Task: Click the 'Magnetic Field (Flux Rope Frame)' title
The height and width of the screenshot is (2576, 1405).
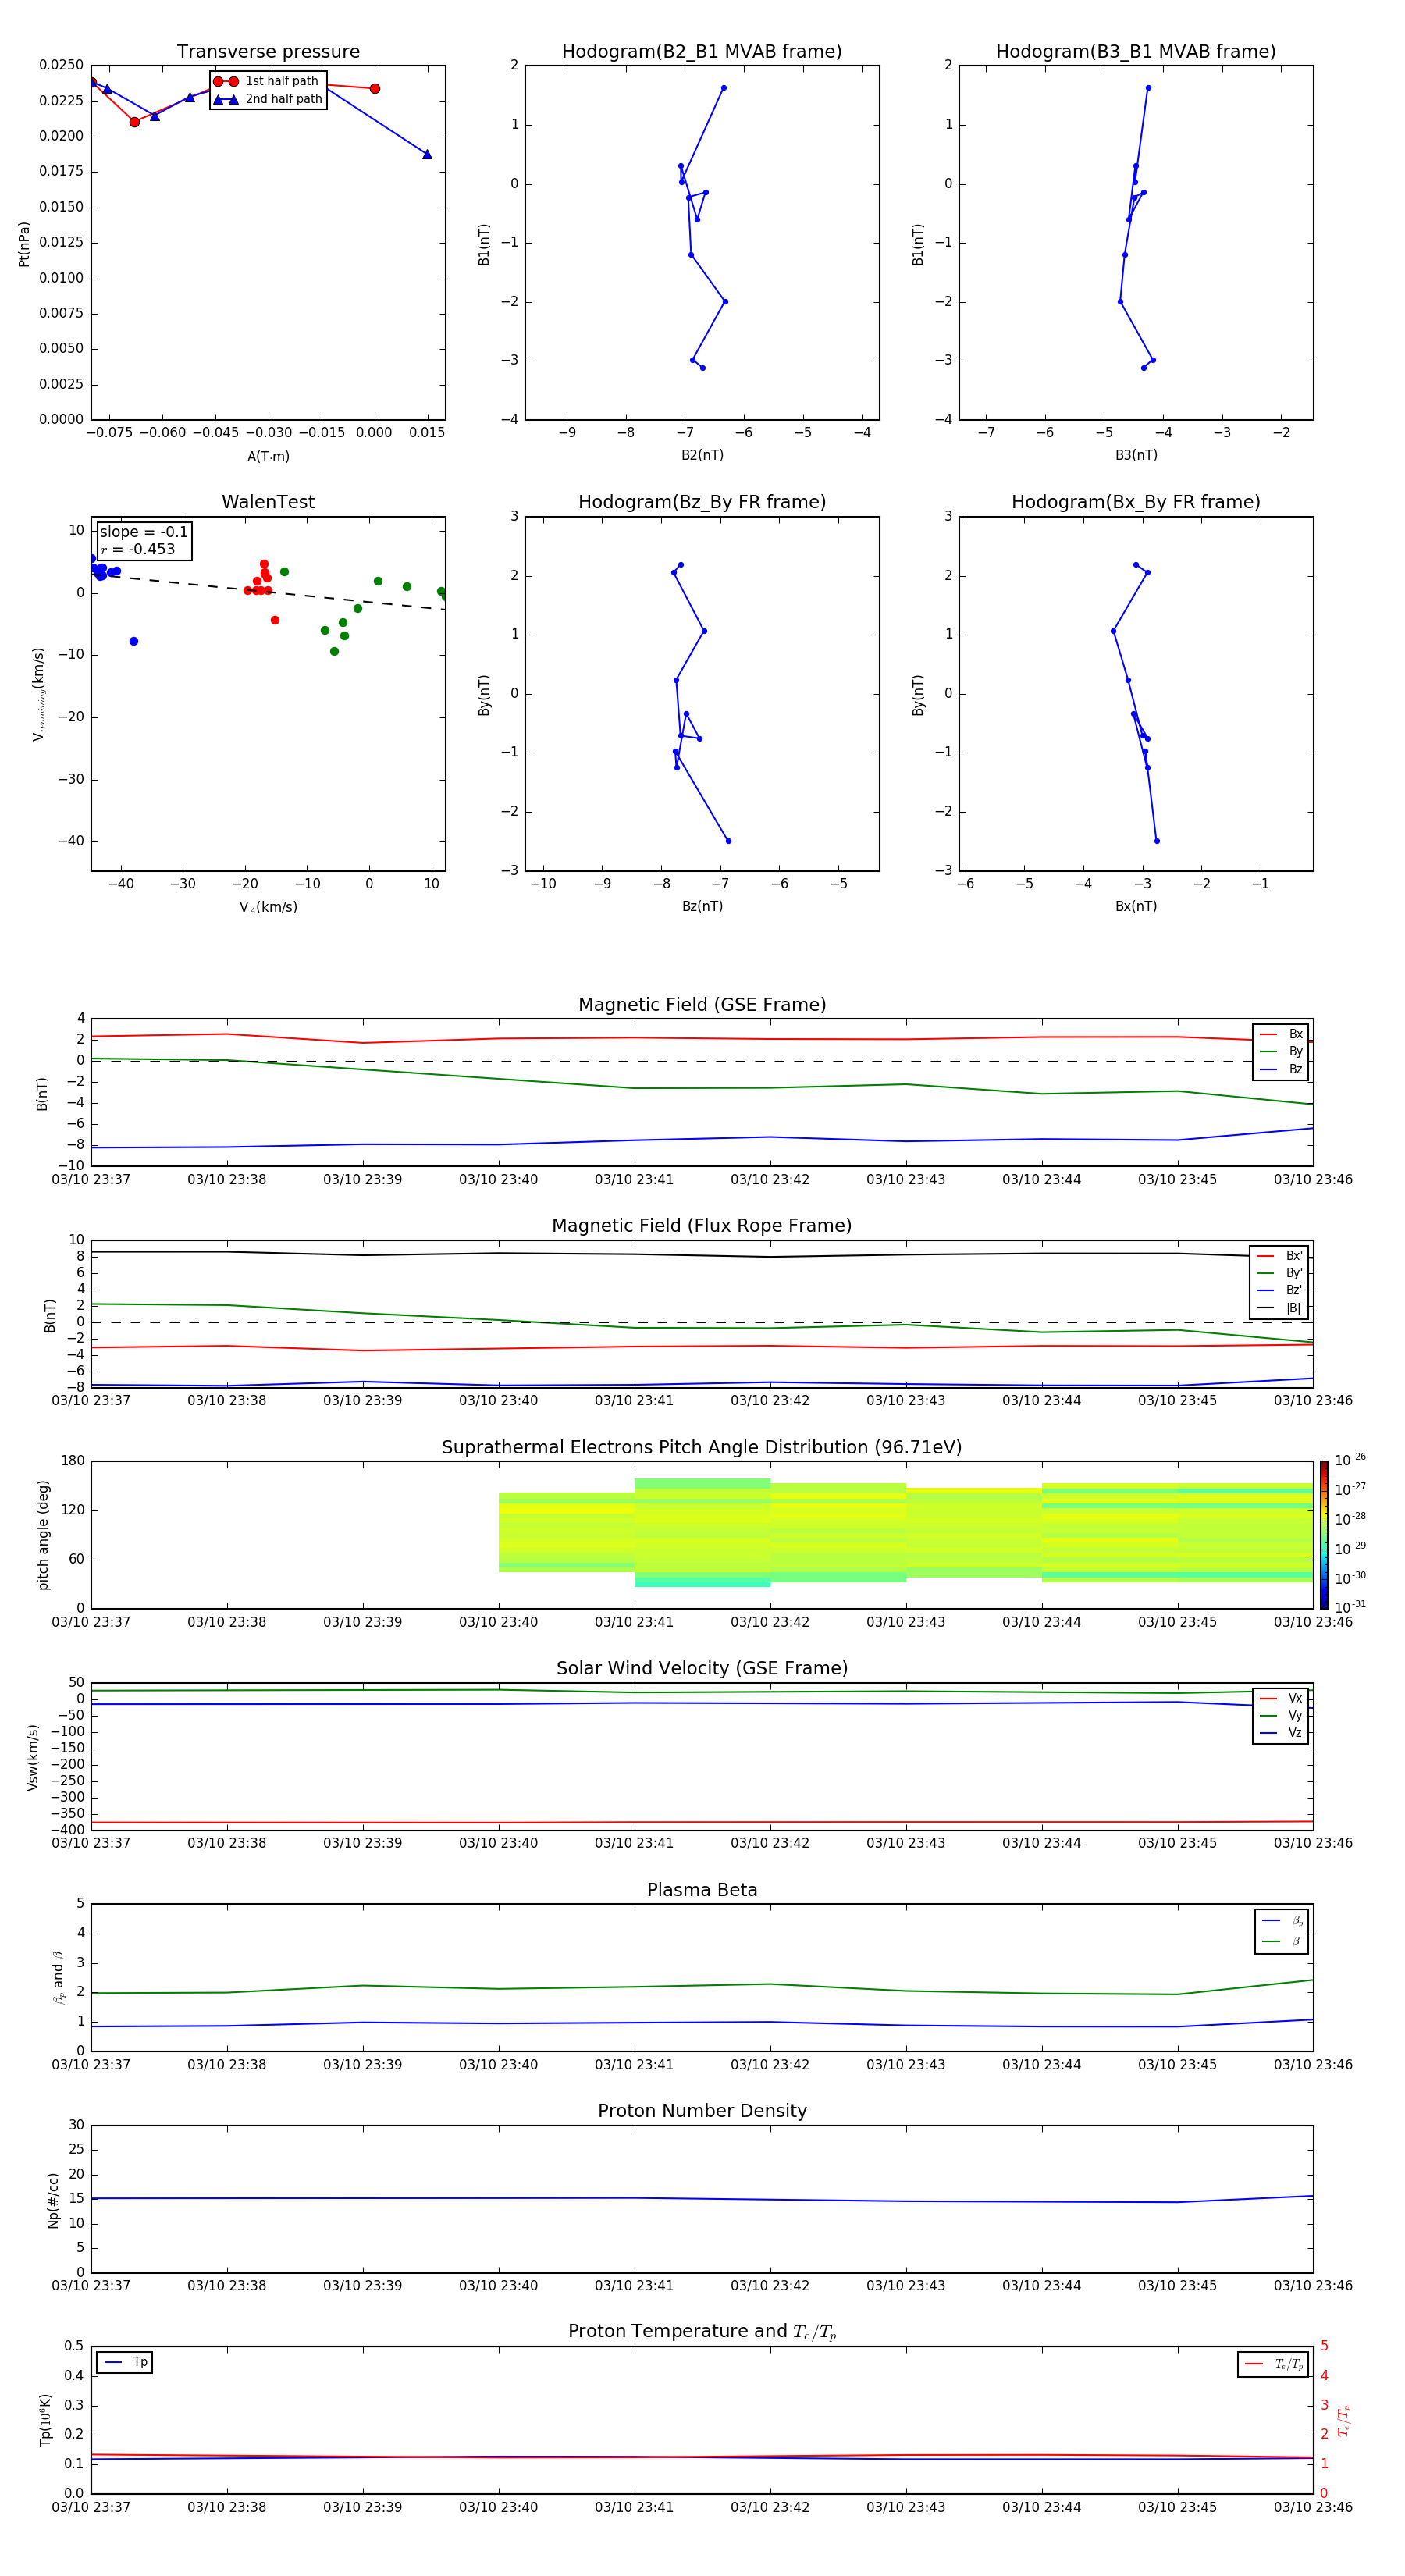Action: click(702, 1226)
